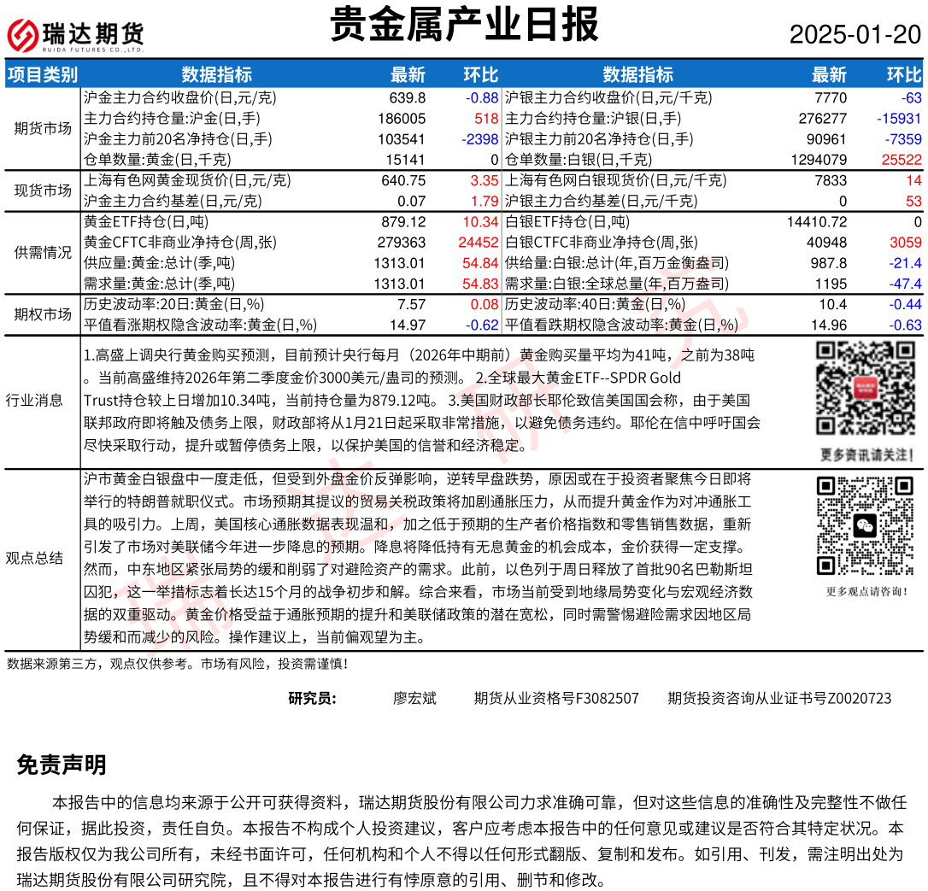Click the 行业消息 section label
The image size is (928, 891).
coord(34,400)
